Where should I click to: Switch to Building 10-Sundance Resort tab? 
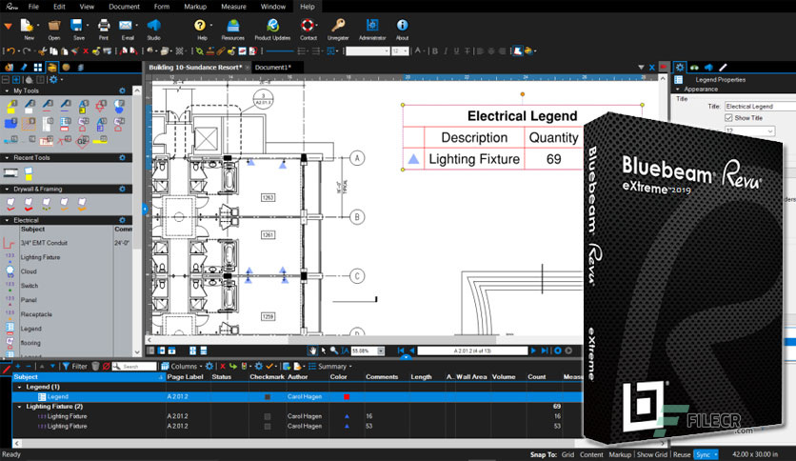coord(195,67)
